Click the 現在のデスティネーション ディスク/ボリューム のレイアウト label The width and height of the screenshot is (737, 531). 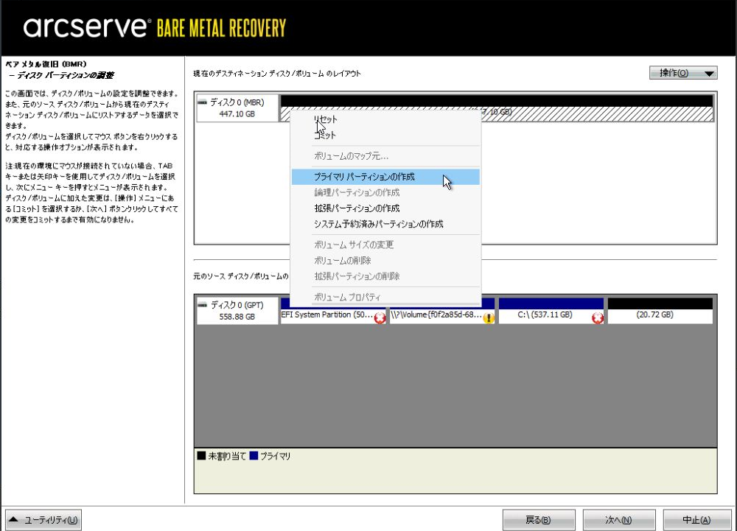point(277,73)
